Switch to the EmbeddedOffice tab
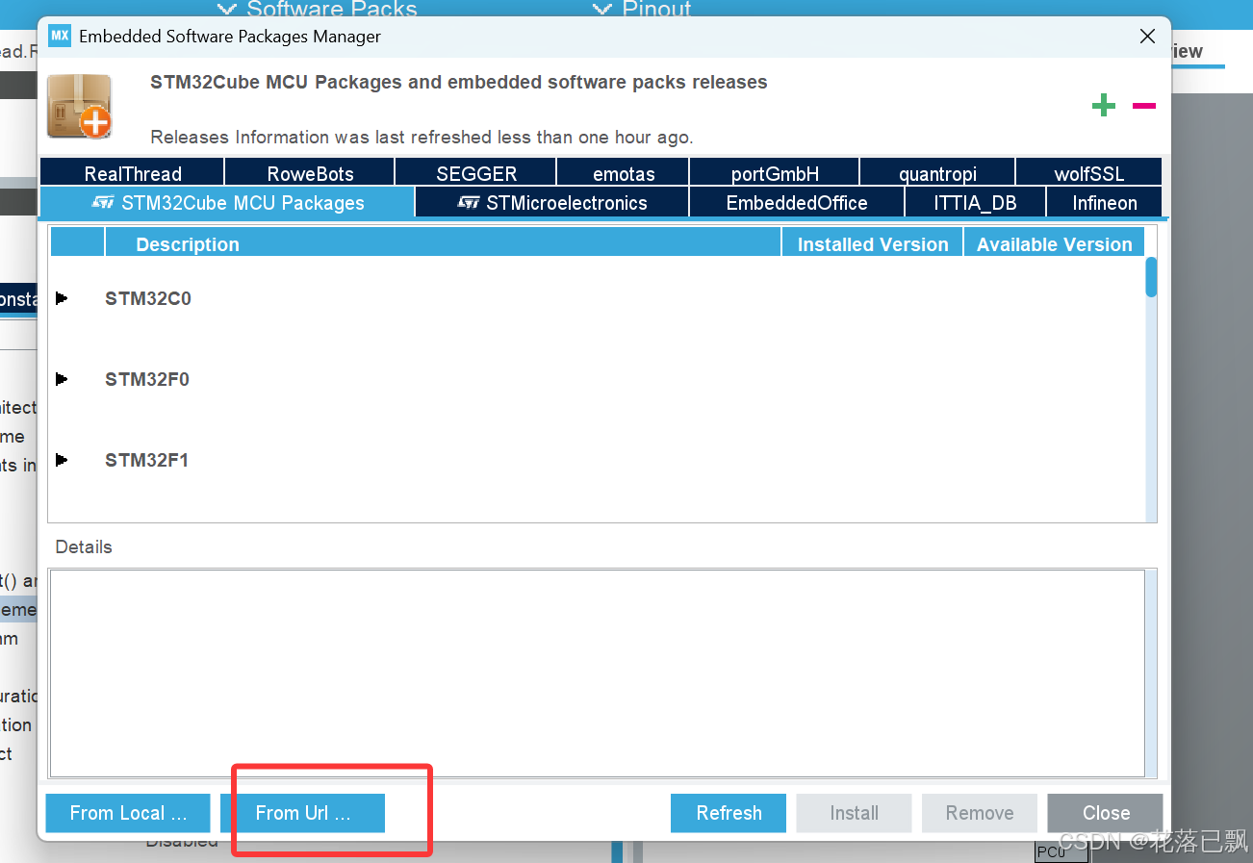The width and height of the screenshot is (1253, 863). [797, 203]
